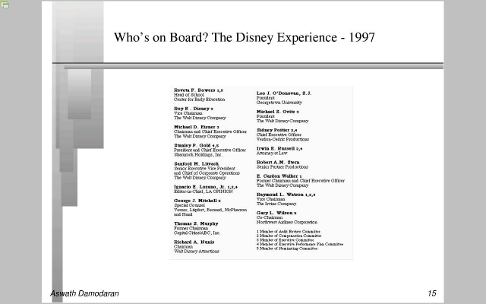Click the 'Aswath Damodaran' footer text
486x304 pixels.
[x=84, y=293]
